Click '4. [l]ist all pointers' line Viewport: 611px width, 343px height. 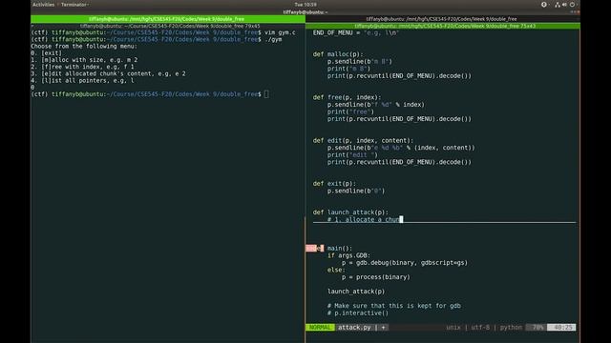(83, 80)
